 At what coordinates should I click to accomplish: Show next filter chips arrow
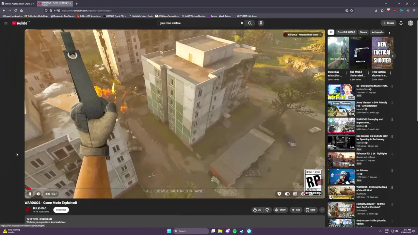point(389,33)
